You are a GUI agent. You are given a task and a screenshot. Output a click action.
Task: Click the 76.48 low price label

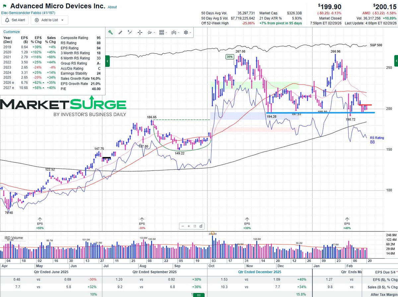9,213
